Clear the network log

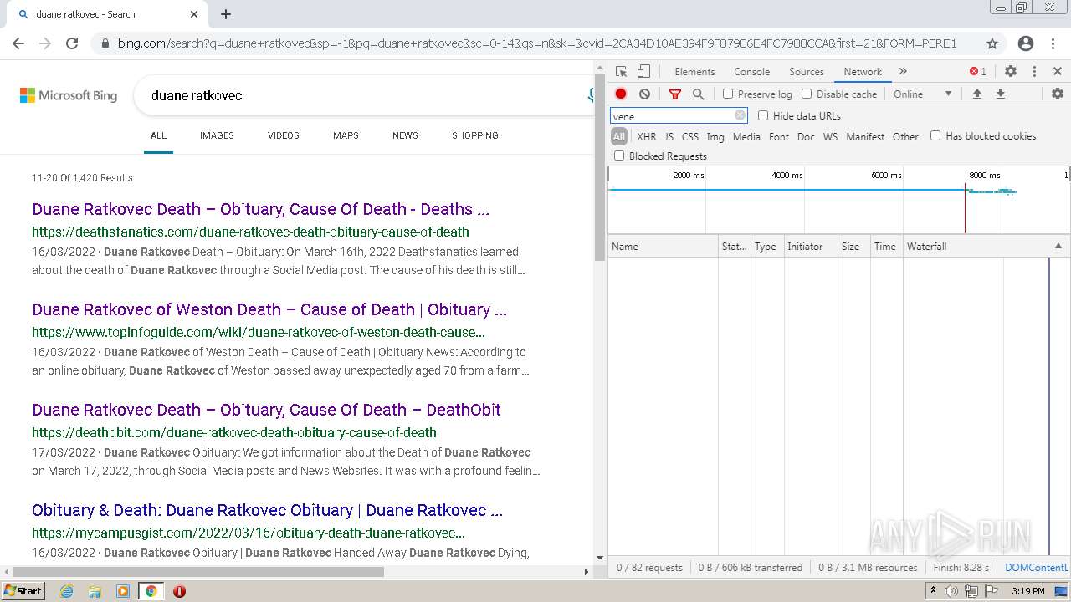[644, 94]
